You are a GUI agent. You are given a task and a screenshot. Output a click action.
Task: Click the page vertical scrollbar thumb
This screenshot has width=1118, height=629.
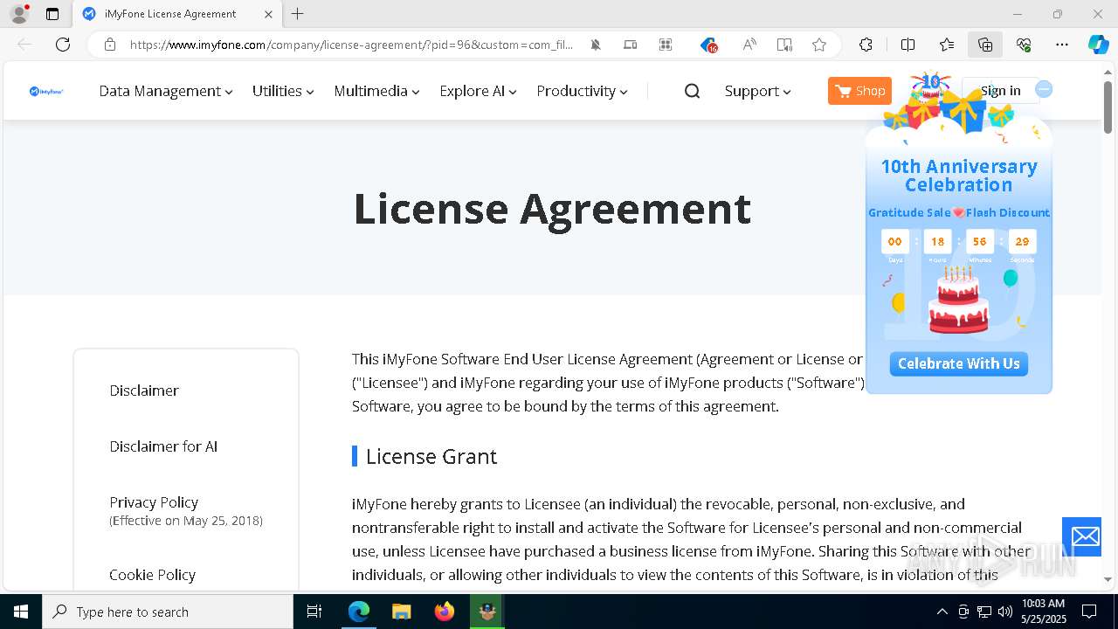click(x=1108, y=106)
